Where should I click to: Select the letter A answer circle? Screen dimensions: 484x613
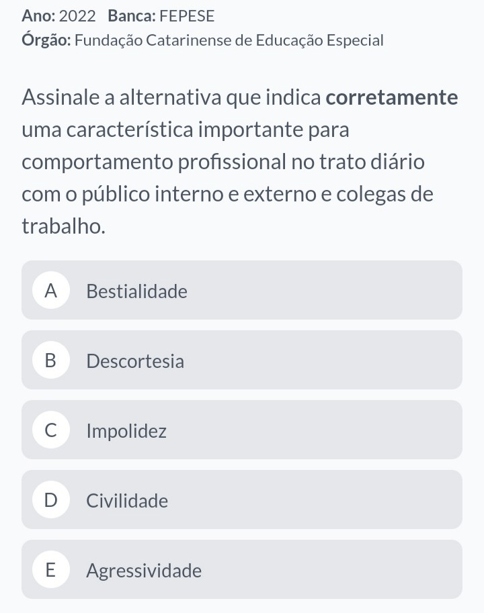click(50, 291)
